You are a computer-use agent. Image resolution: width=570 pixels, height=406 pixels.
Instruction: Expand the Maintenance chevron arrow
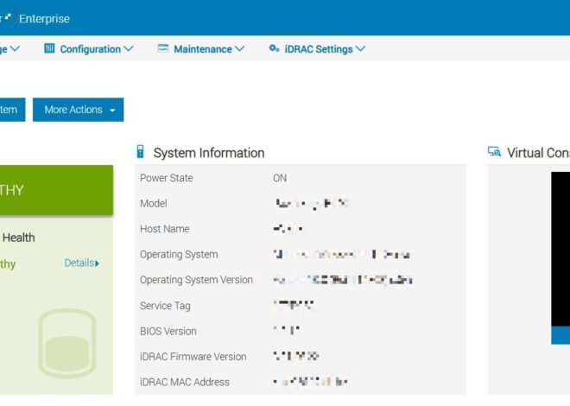coord(240,48)
